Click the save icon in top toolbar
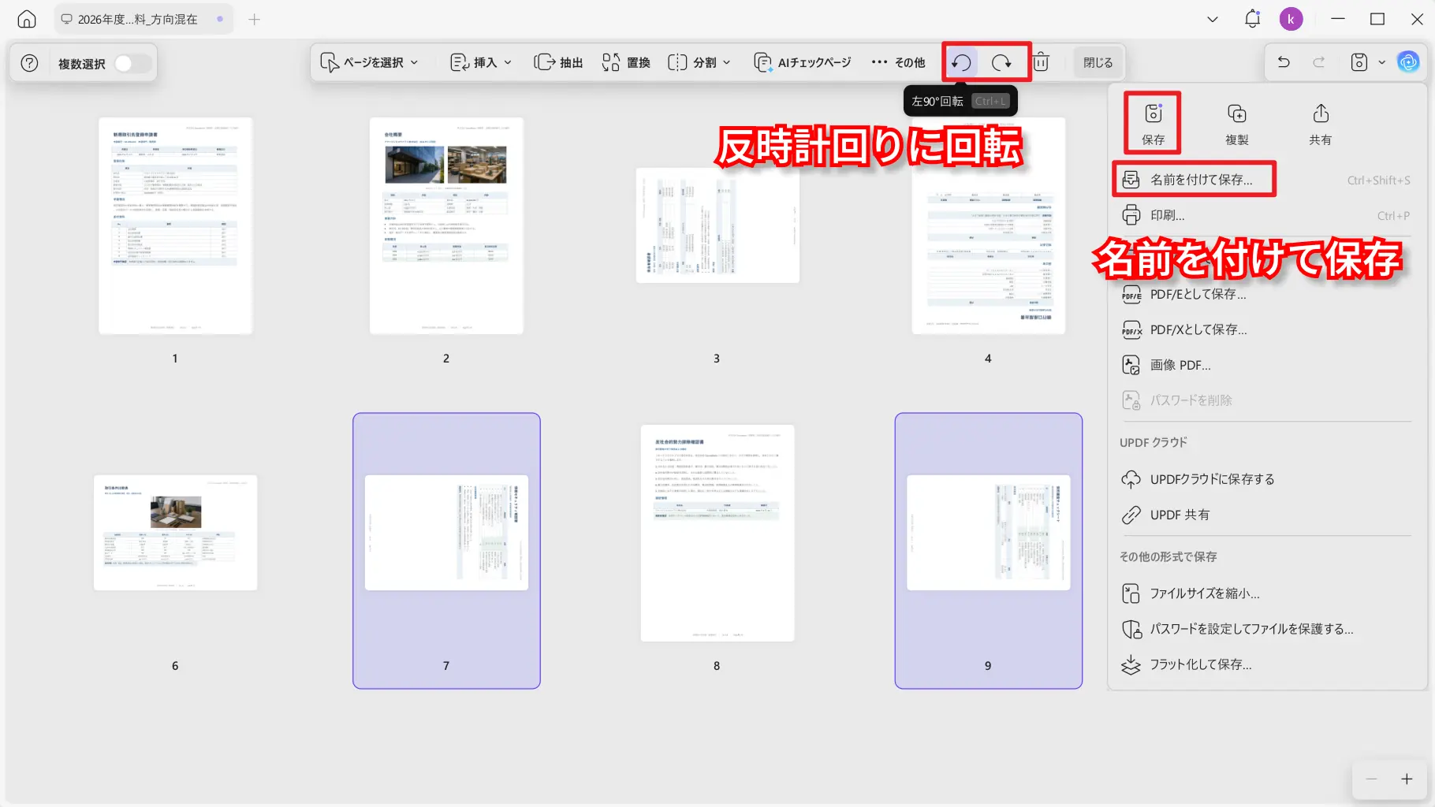This screenshot has width=1435, height=807. (x=1359, y=61)
